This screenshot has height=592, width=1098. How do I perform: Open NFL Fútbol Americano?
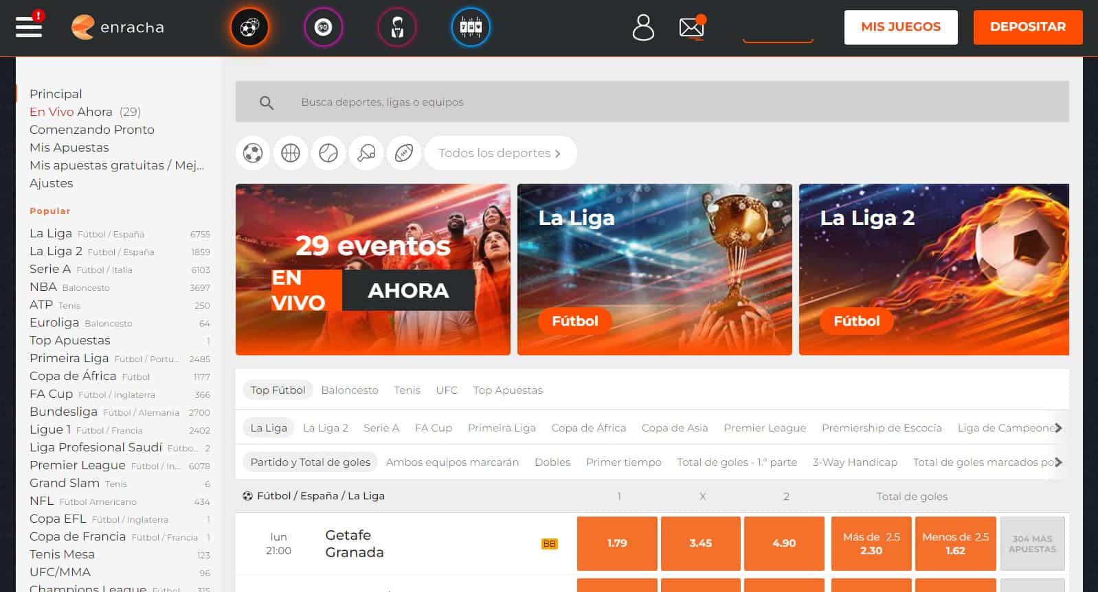pos(120,501)
